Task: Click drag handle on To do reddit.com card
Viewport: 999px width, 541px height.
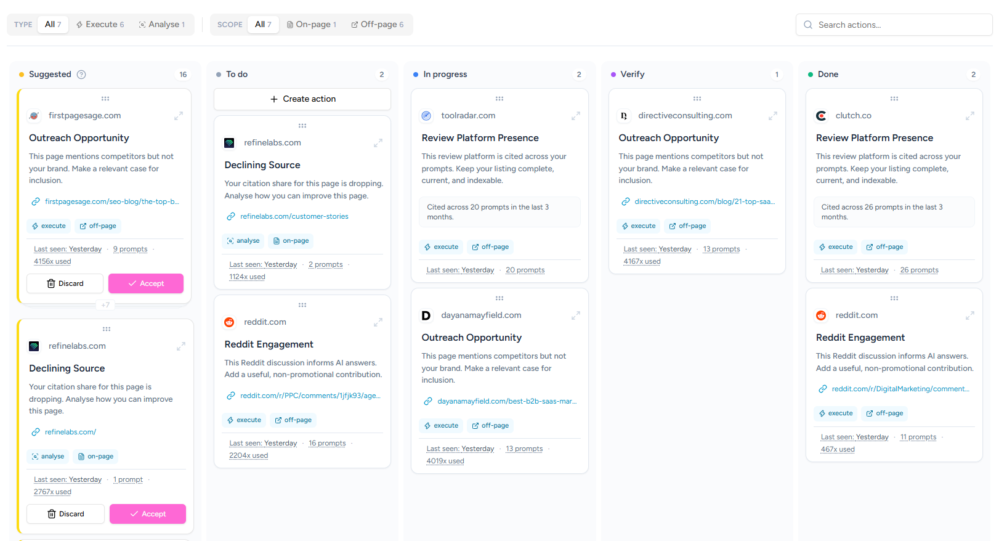Action: (x=302, y=305)
